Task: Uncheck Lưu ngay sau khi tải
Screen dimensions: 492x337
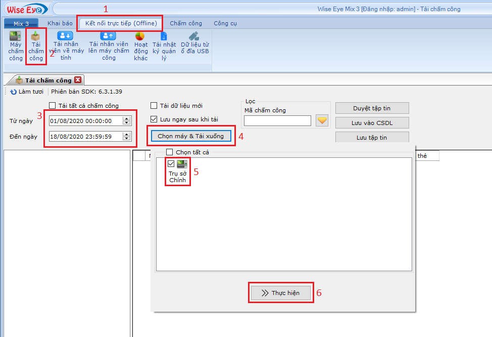Action: coord(154,119)
